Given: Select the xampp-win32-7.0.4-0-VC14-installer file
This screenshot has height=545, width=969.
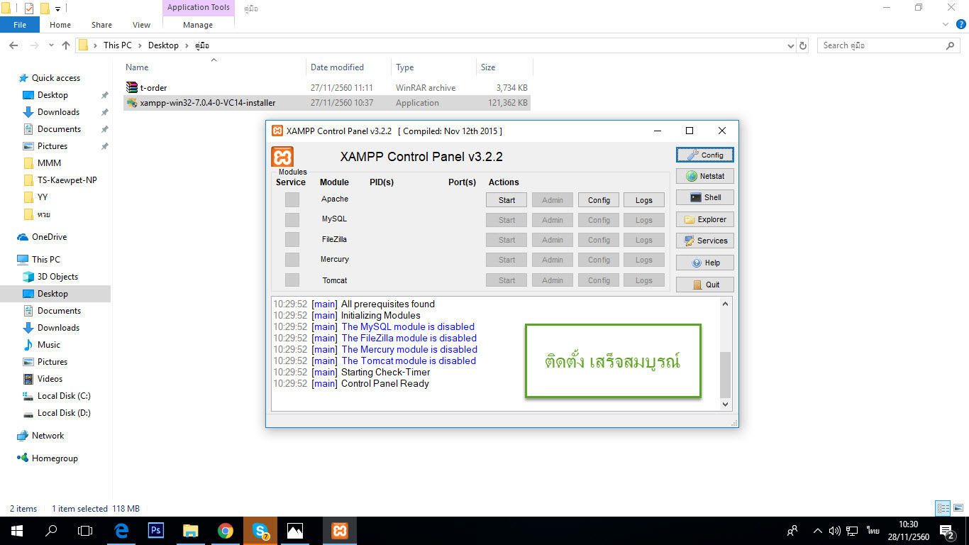Looking at the screenshot, I should coord(327,103).
